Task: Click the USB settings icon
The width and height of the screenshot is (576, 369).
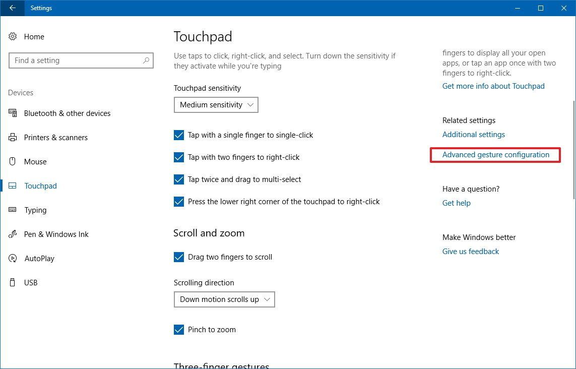Action: point(12,282)
